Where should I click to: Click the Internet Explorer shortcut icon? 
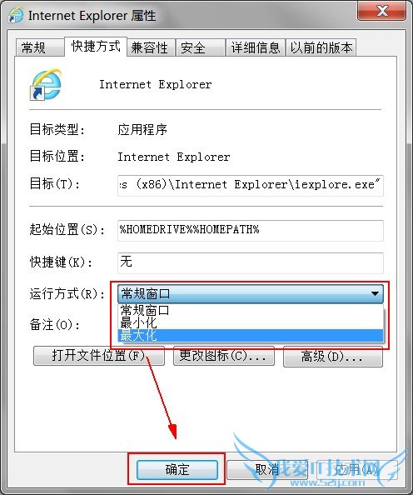(46, 85)
